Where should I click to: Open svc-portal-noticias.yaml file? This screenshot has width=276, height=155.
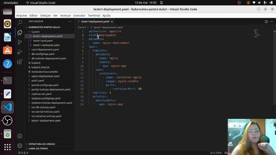[x=45, y=112]
